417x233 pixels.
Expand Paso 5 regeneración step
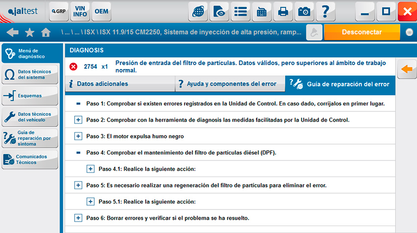(78, 185)
